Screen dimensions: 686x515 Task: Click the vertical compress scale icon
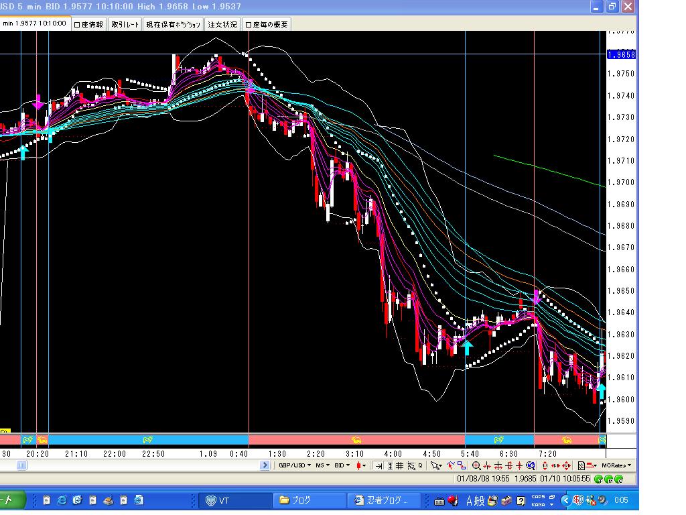(x=519, y=466)
